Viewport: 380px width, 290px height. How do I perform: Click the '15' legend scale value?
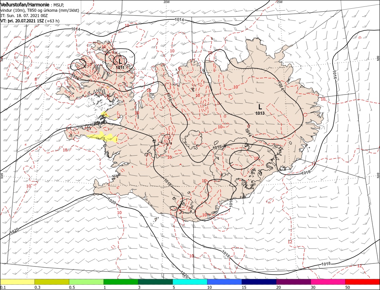point(244,287)
